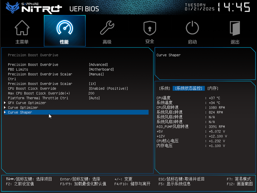Change Precision Boost Overdrive Scalar [1X]
257x193 pixels.
tap(92, 84)
